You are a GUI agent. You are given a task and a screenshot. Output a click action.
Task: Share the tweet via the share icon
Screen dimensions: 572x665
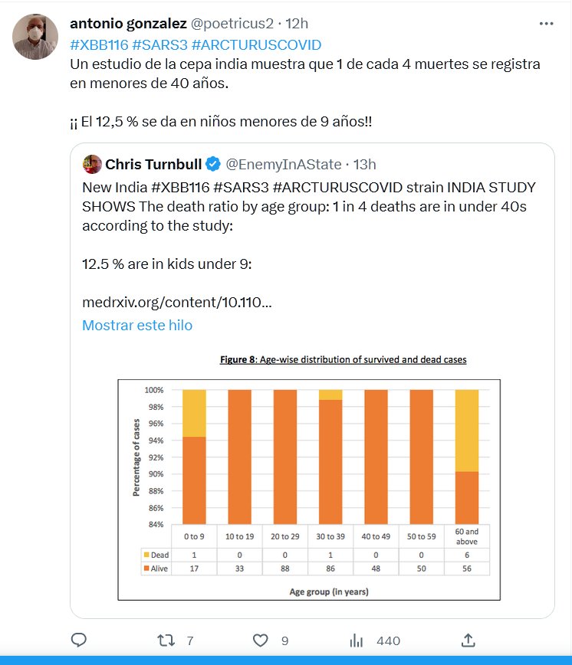(468, 640)
